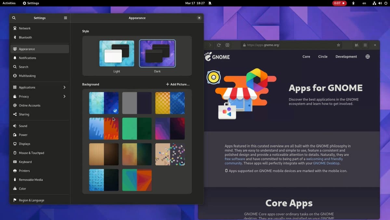Select the Dark style option

157,53
